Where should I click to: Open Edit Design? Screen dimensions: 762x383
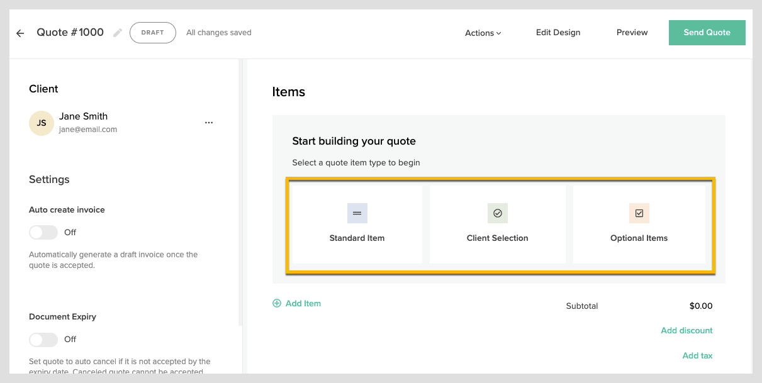click(558, 33)
